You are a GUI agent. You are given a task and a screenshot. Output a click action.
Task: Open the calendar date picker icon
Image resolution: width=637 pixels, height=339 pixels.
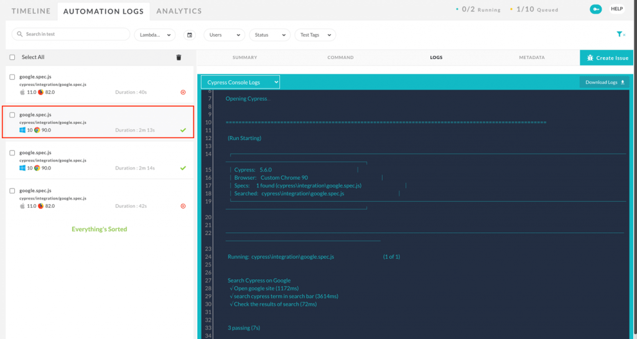tap(190, 35)
